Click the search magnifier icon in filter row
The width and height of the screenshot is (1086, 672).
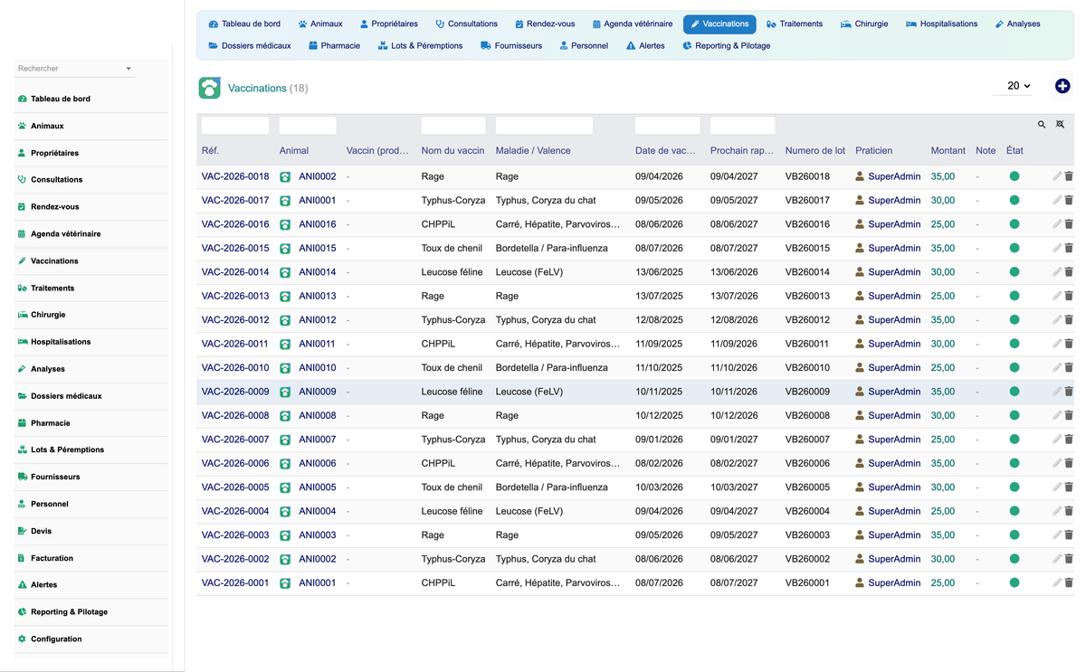tap(1042, 125)
